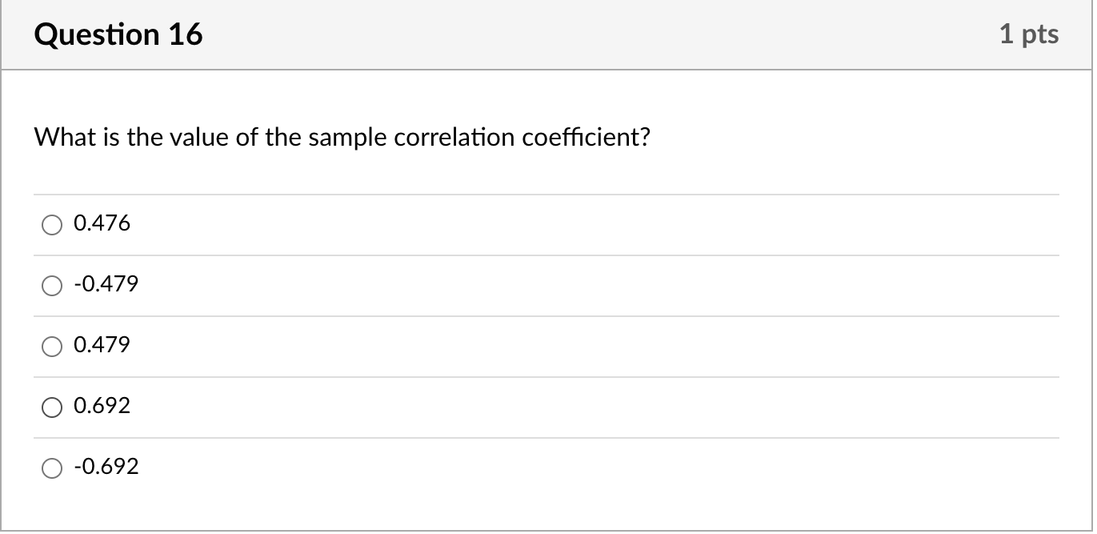Viewport: 1097px width, 534px height.
Task: Mark the 0.692 radio button
Action: (52, 408)
